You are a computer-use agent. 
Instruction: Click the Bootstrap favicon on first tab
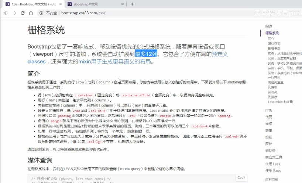(7, 4)
